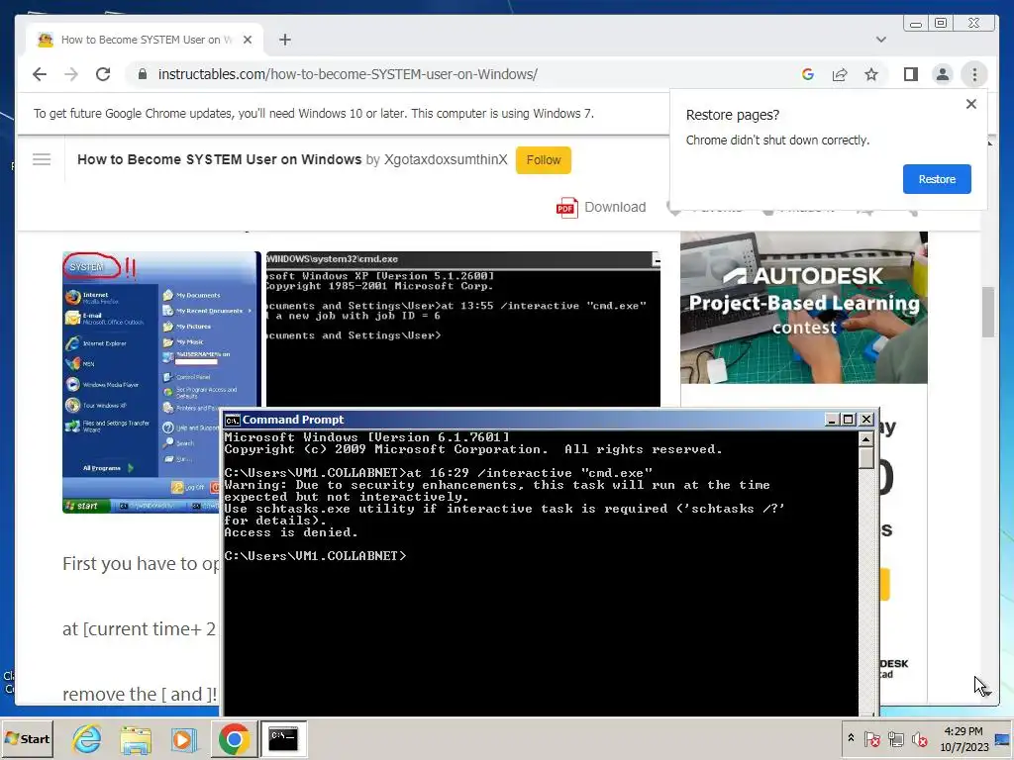
Task: Click the Google icon in the address bar
Action: pos(808,74)
